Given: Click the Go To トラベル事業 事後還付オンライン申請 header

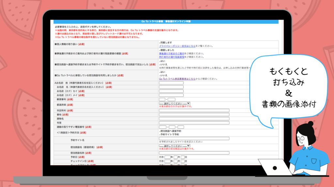Looking at the screenshot, I should point(166,21).
